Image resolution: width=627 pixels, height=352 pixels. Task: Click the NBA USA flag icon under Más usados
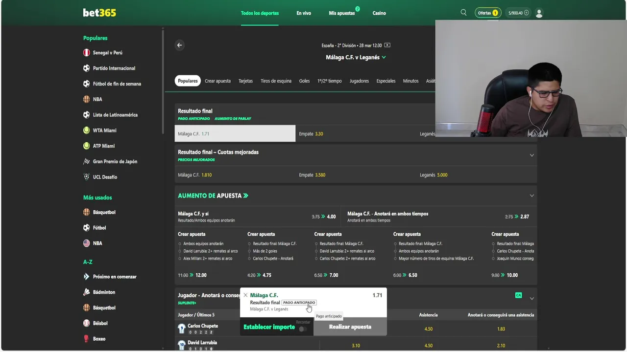tap(86, 243)
